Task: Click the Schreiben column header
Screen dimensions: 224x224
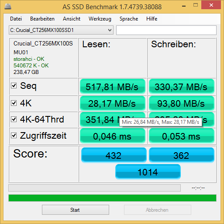Action: coord(173,44)
